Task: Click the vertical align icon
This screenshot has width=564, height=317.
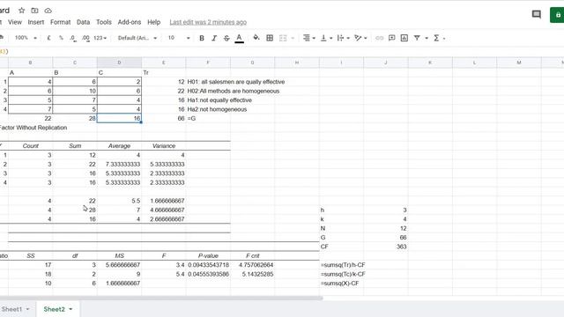Action: 323,38
